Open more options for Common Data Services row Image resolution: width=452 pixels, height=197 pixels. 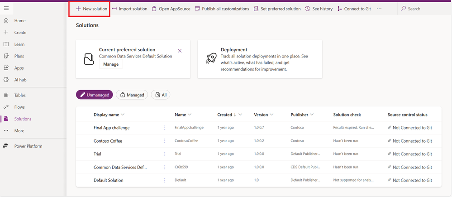tap(164, 167)
